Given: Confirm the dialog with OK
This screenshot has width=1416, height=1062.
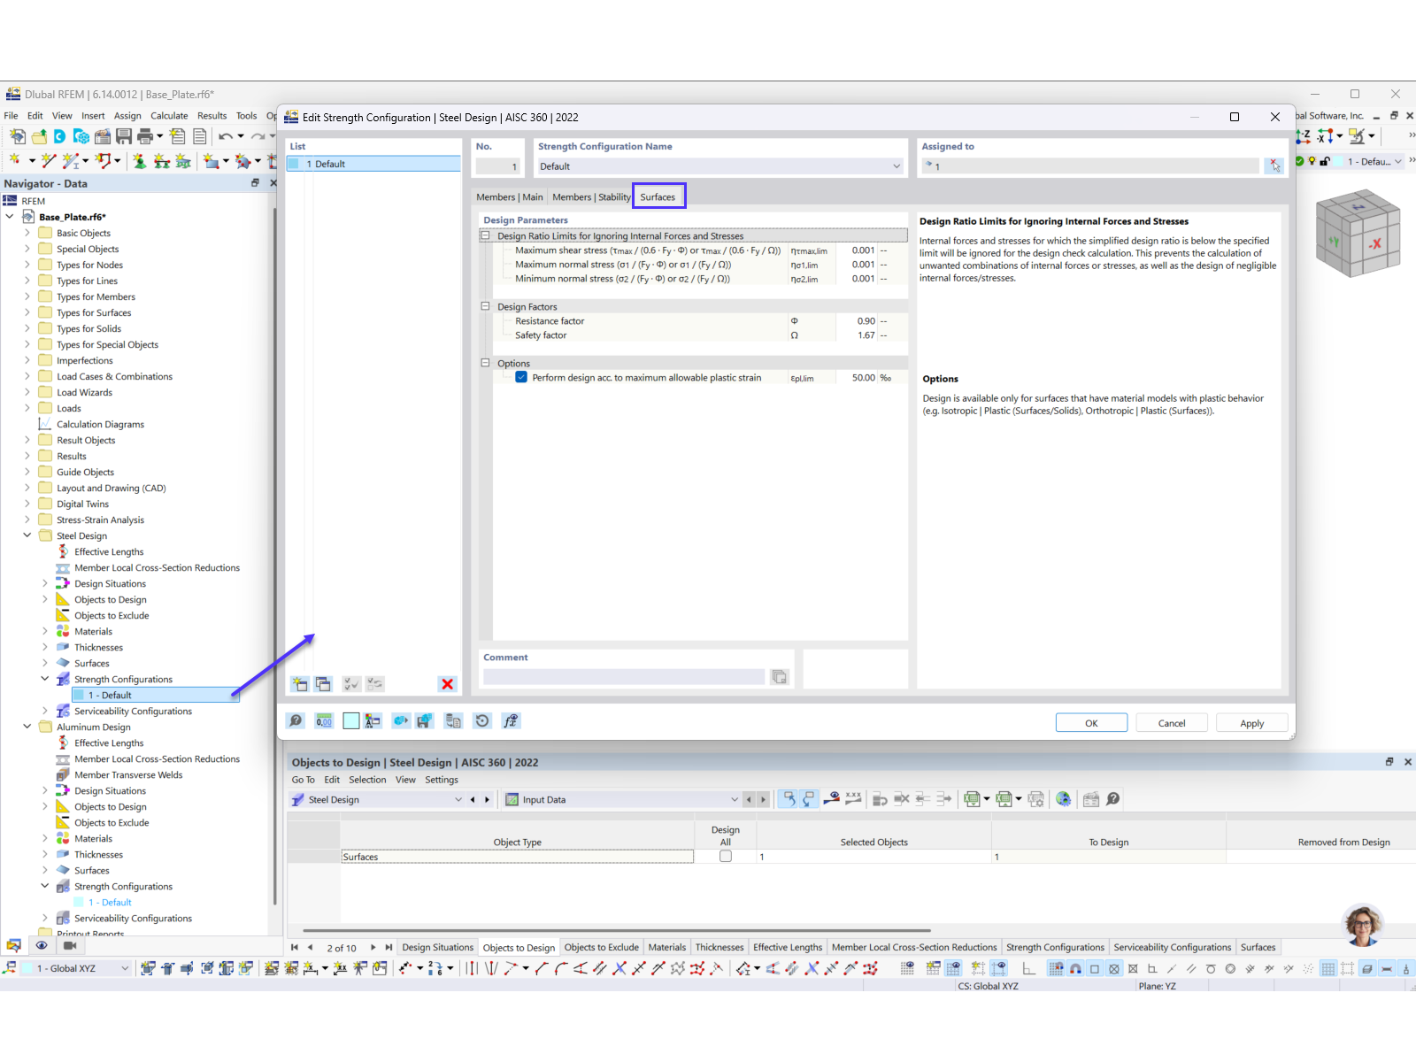Looking at the screenshot, I should [1091, 723].
